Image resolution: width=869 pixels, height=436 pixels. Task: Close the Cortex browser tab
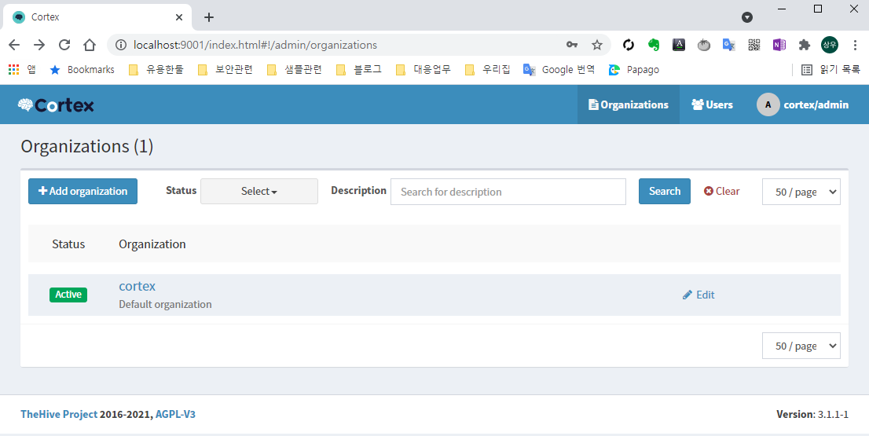pyautogui.click(x=179, y=17)
